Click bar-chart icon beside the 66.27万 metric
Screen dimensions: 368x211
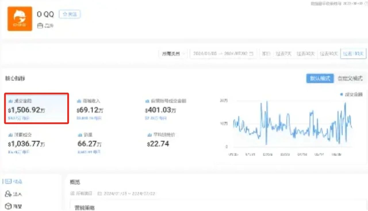(79, 135)
